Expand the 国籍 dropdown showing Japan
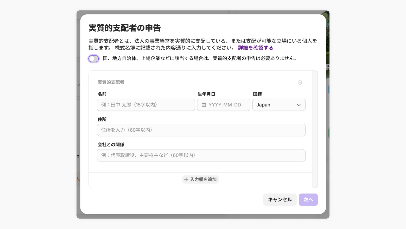 point(279,105)
